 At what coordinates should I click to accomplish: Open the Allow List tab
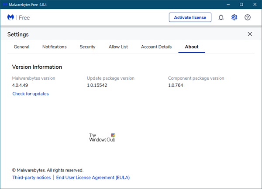click(x=118, y=47)
